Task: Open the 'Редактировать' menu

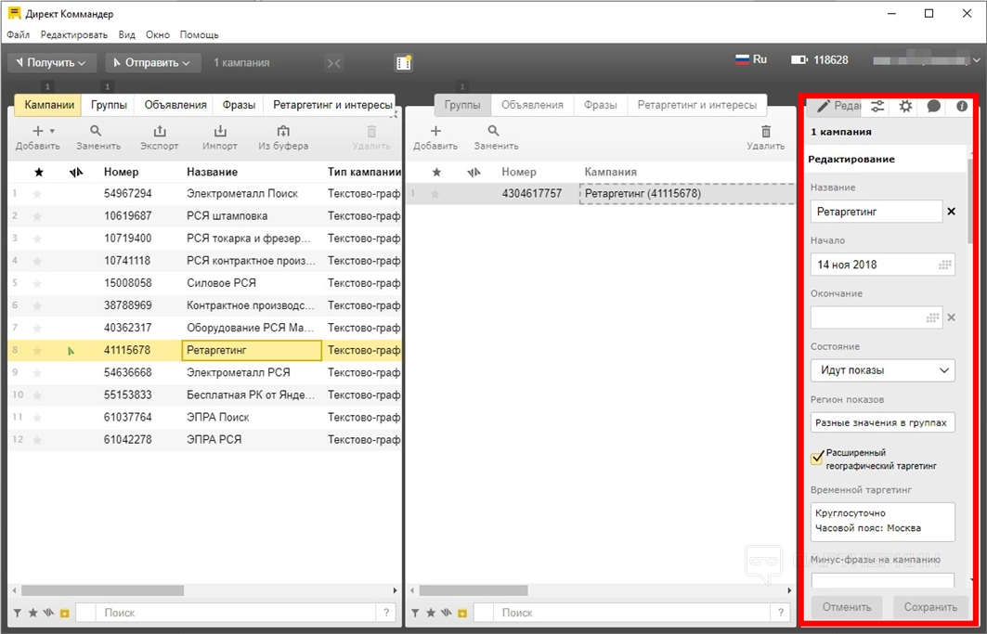Action: tap(74, 34)
